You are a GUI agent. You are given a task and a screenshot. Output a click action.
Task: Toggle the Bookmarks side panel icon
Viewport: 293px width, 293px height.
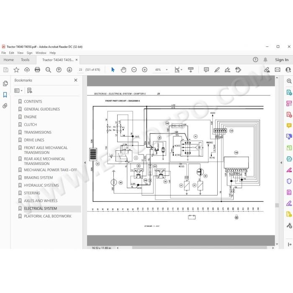click(x=5, y=95)
